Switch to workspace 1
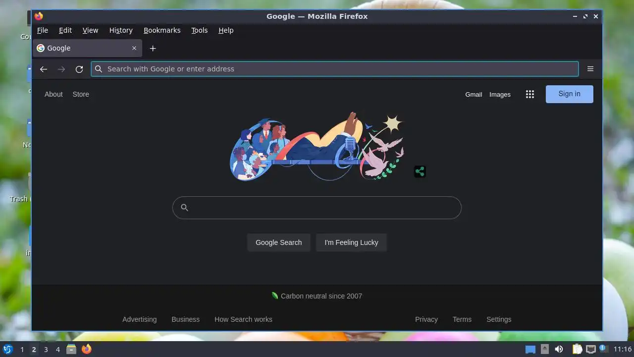The width and height of the screenshot is (634, 357). tap(22, 350)
